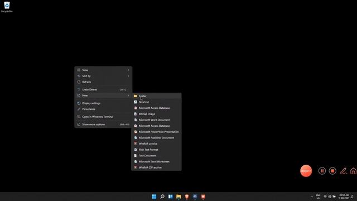
Task: Open the New submenu entry
Action: [103, 95]
